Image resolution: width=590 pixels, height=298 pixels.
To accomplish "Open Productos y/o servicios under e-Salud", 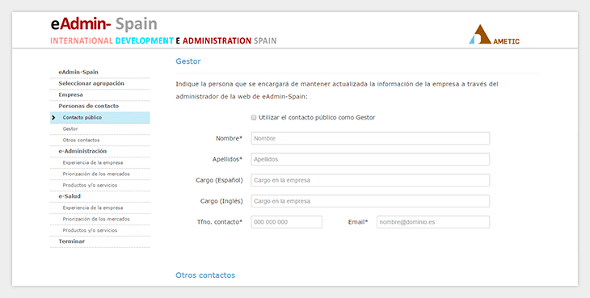I will tap(90, 230).
